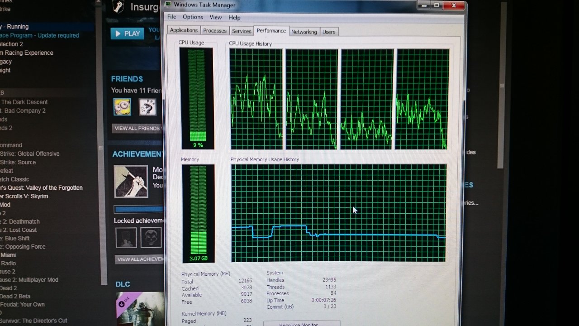The height and width of the screenshot is (326, 579).
Task: Click the Resource Monitor button
Action: point(301,323)
